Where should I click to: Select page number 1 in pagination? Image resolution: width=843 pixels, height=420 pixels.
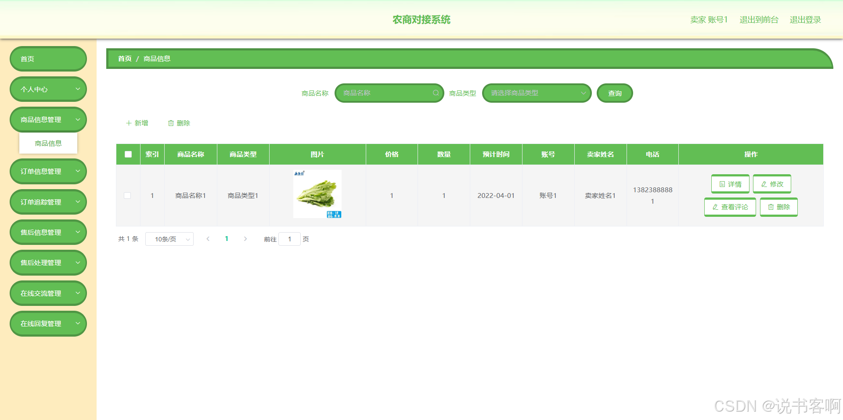click(x=227, y=239)
